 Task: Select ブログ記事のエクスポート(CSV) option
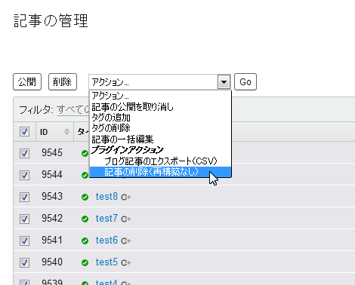pyautogui.click(x=160, y=161)
